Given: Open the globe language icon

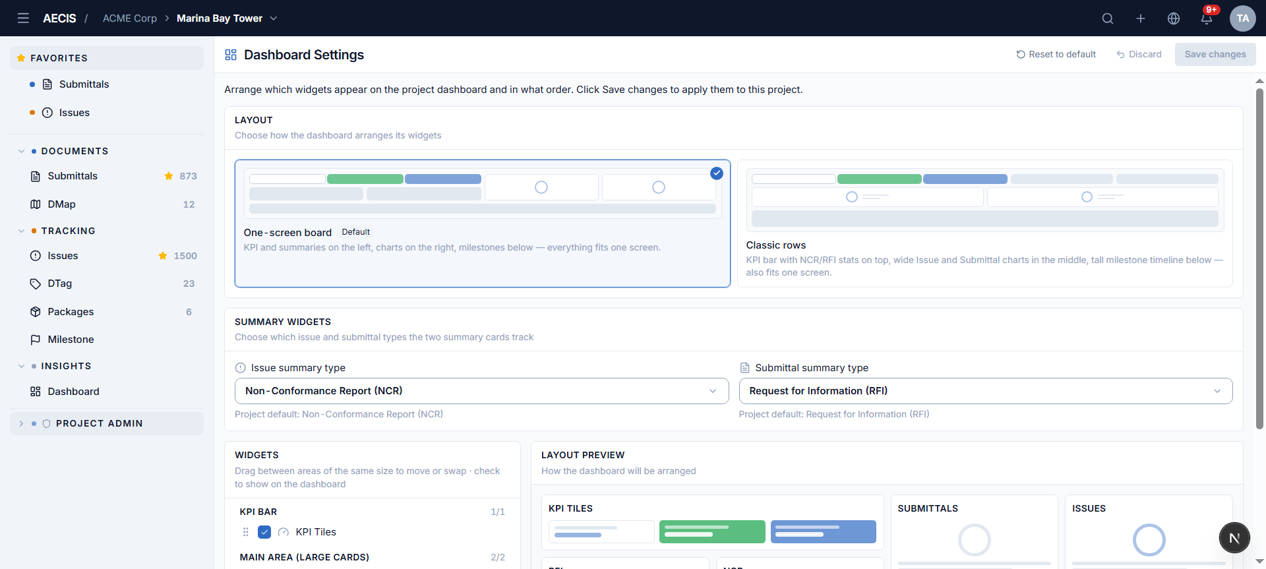Looking at the screenshot, I should (1174, 18).
